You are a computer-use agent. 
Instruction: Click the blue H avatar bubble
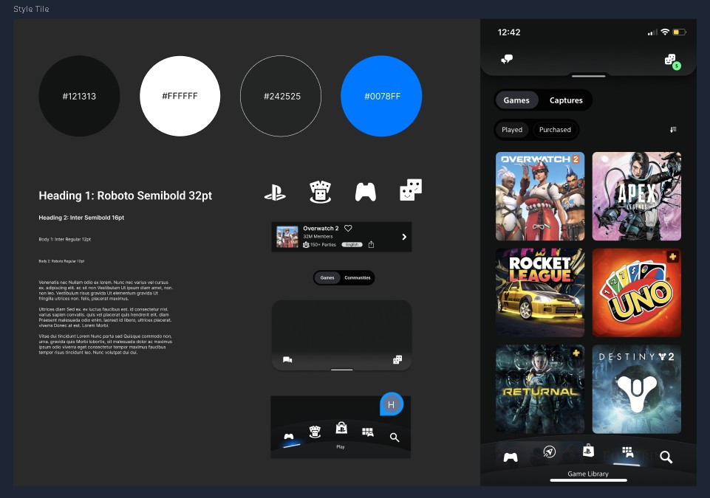tap(392, 404)
